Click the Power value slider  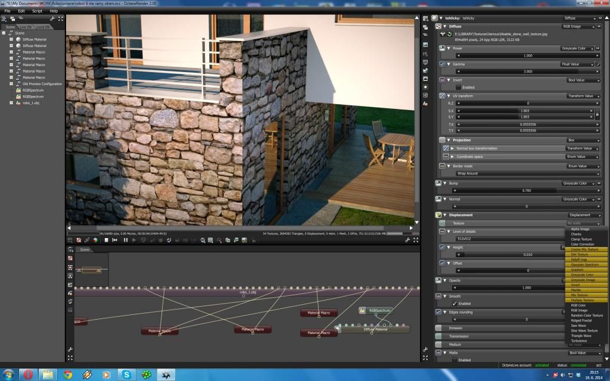click(x=528, y=56)
